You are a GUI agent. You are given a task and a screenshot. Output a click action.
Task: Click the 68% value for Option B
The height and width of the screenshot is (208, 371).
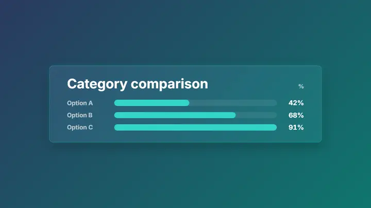tap(296, 115)
